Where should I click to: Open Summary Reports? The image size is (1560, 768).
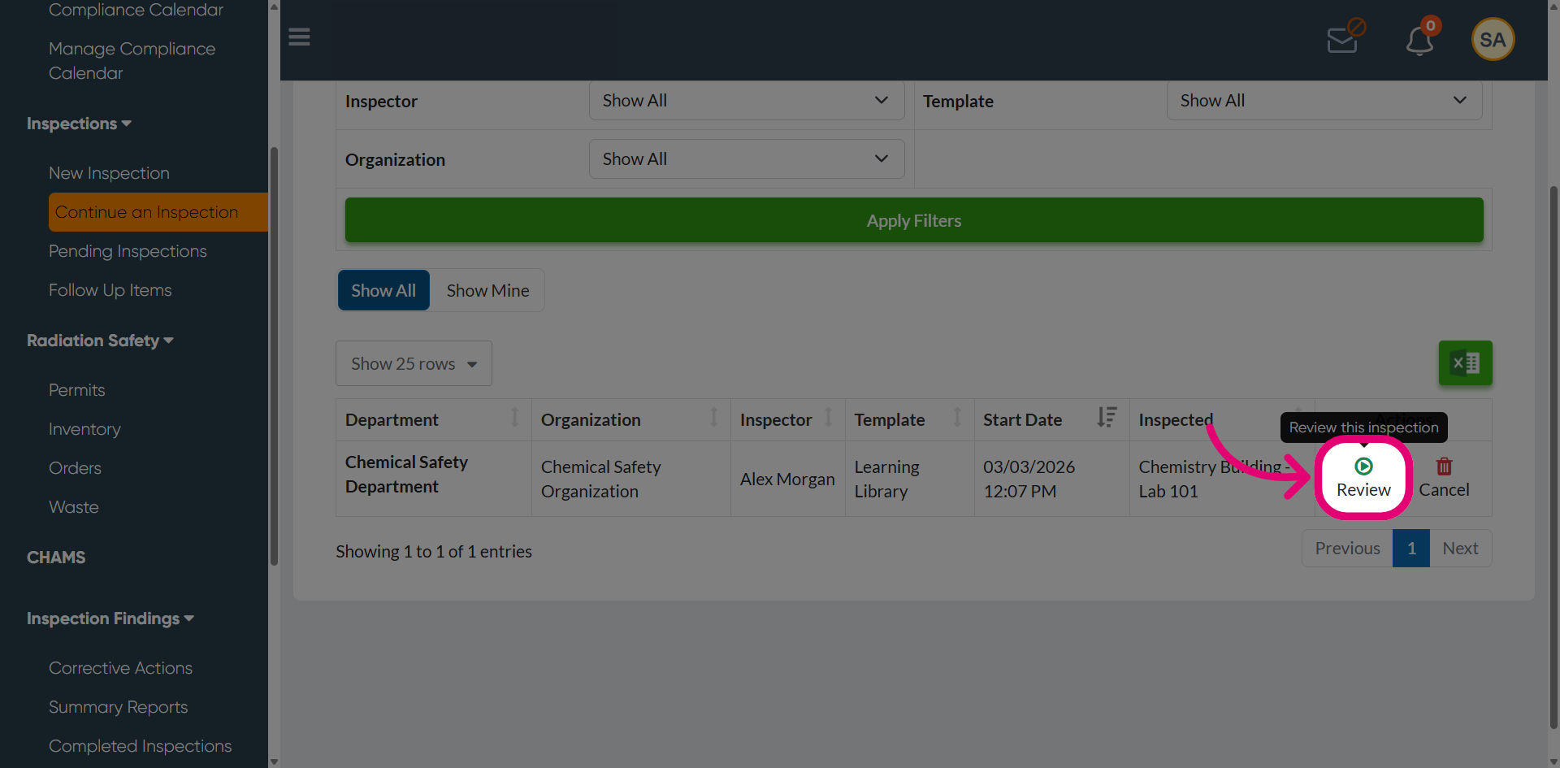(x=118, y=707)
